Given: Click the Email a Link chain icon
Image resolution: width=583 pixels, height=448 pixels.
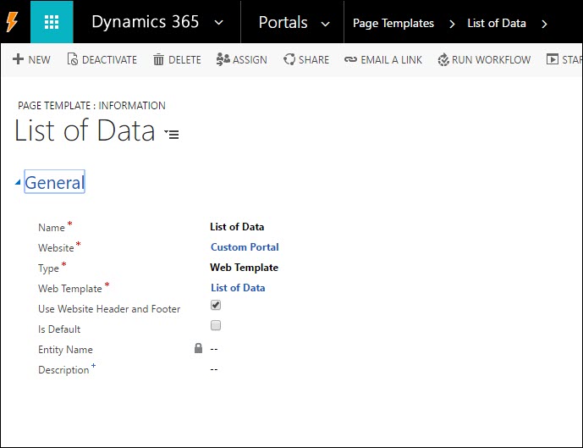Looking at the screenshot, I should click(350, 59).
